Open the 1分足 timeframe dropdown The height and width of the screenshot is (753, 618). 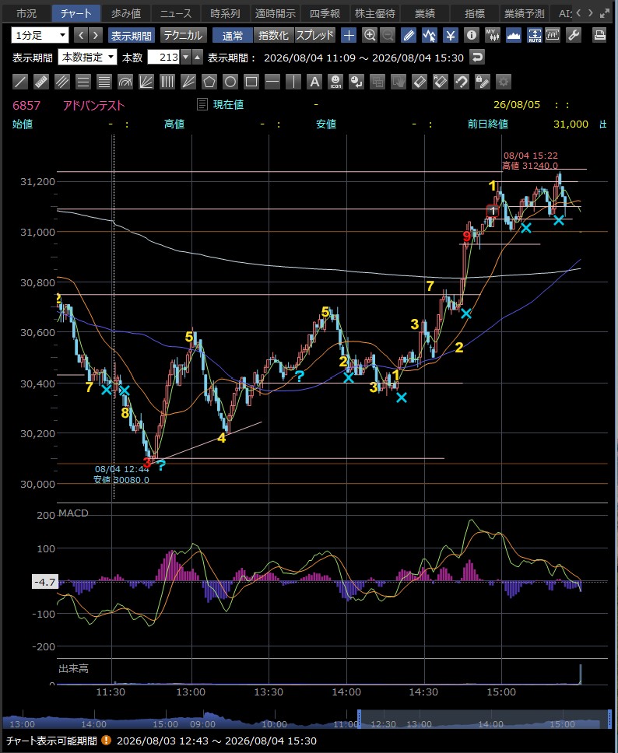click(40, 35)
